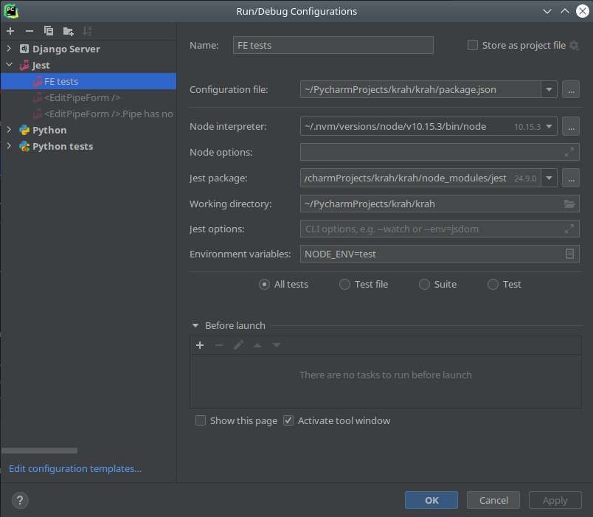Screen dimensions: 593x517
Task: Expand the Django Server node
Action: (x=9, y=49)
